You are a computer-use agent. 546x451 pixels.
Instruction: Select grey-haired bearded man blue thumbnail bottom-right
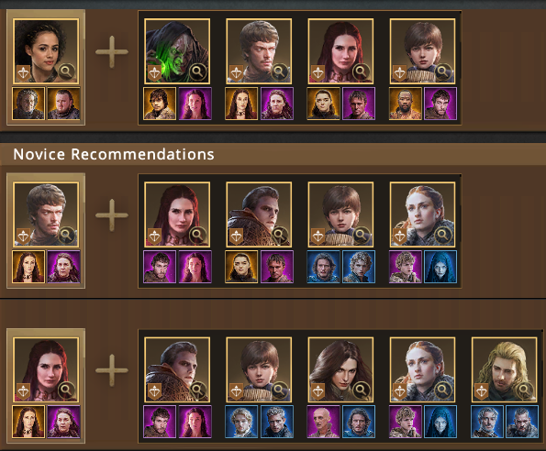[522, 422]
